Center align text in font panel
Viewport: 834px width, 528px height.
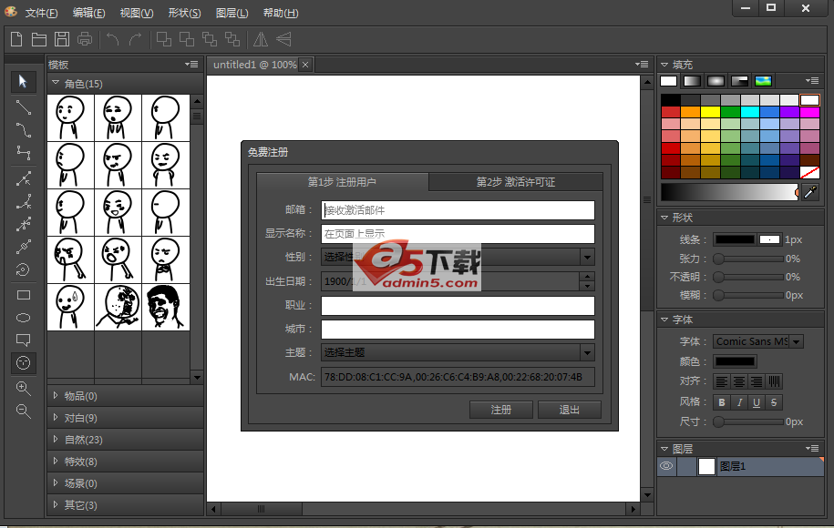point(739,381)
